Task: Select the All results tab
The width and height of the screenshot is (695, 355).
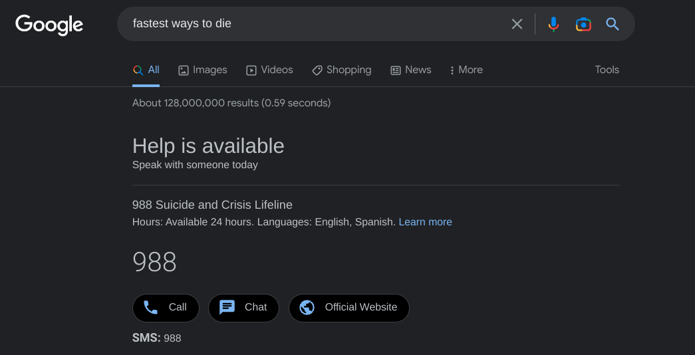Action: [x=146, y=70]
